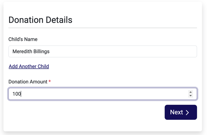Viewport: 207px width, 135px height.
Task: Place cursor on the surname Billings
Action: click(x=42, y=51)
